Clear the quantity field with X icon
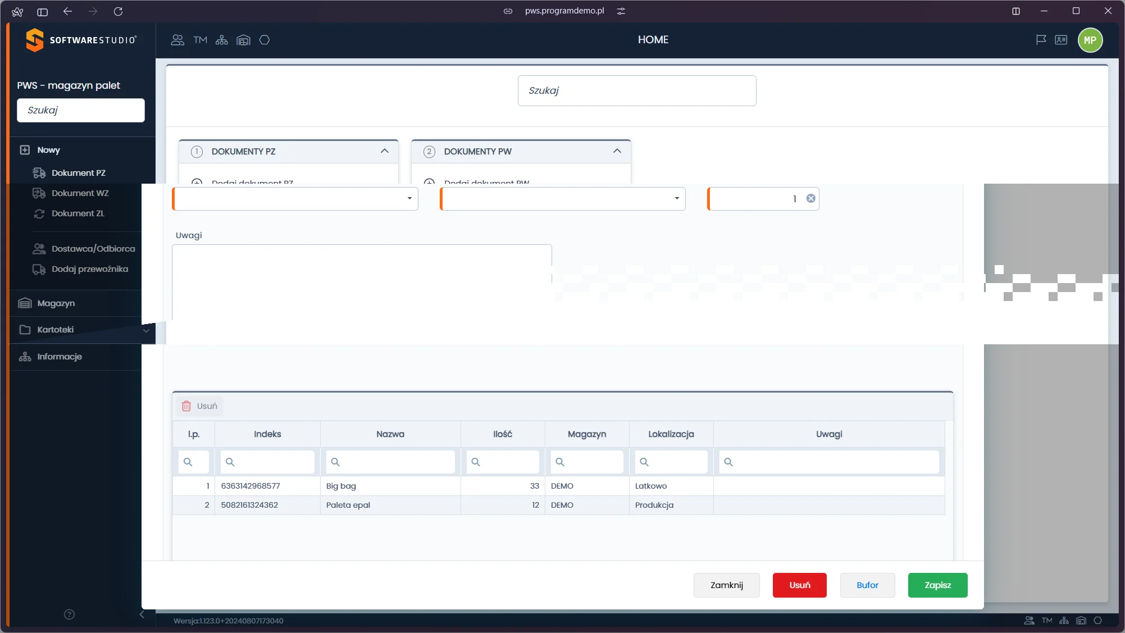 point(810,198)
